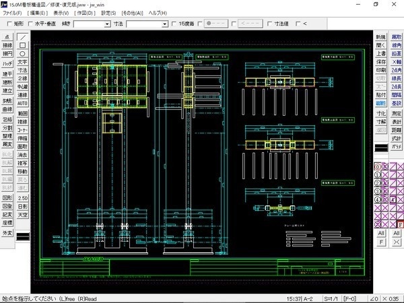404x303 pixels.
Task: Click the 距離 distance button
Action: [397, 130]
